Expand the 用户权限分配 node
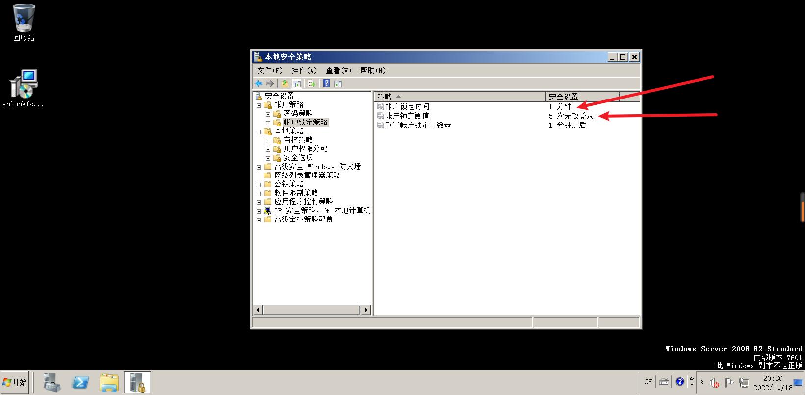Image resolution: width=805 pixels, height=395 pixels. pyautogui.click(x=268, y=149)
